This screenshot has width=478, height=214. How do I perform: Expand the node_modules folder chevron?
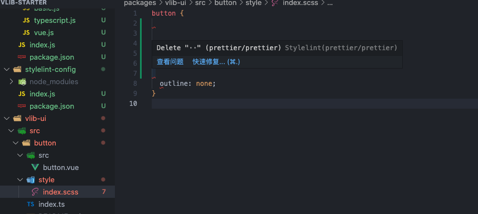(x=11, y=81)
